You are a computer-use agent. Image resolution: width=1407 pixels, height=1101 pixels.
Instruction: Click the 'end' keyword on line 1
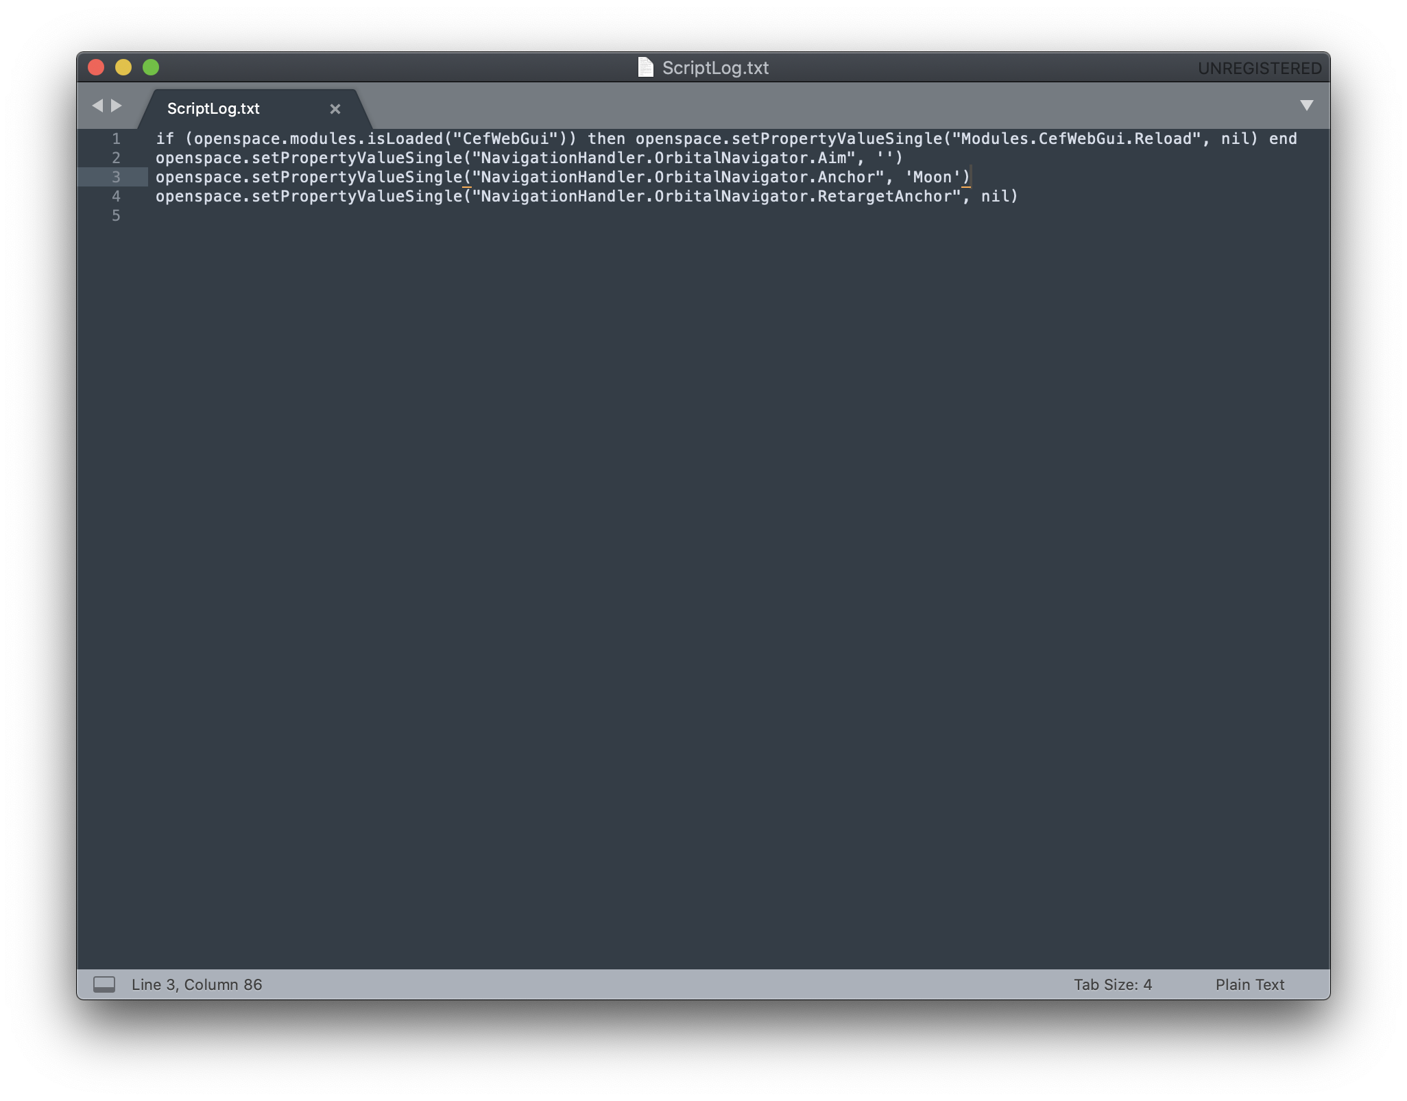point(1283,139)
